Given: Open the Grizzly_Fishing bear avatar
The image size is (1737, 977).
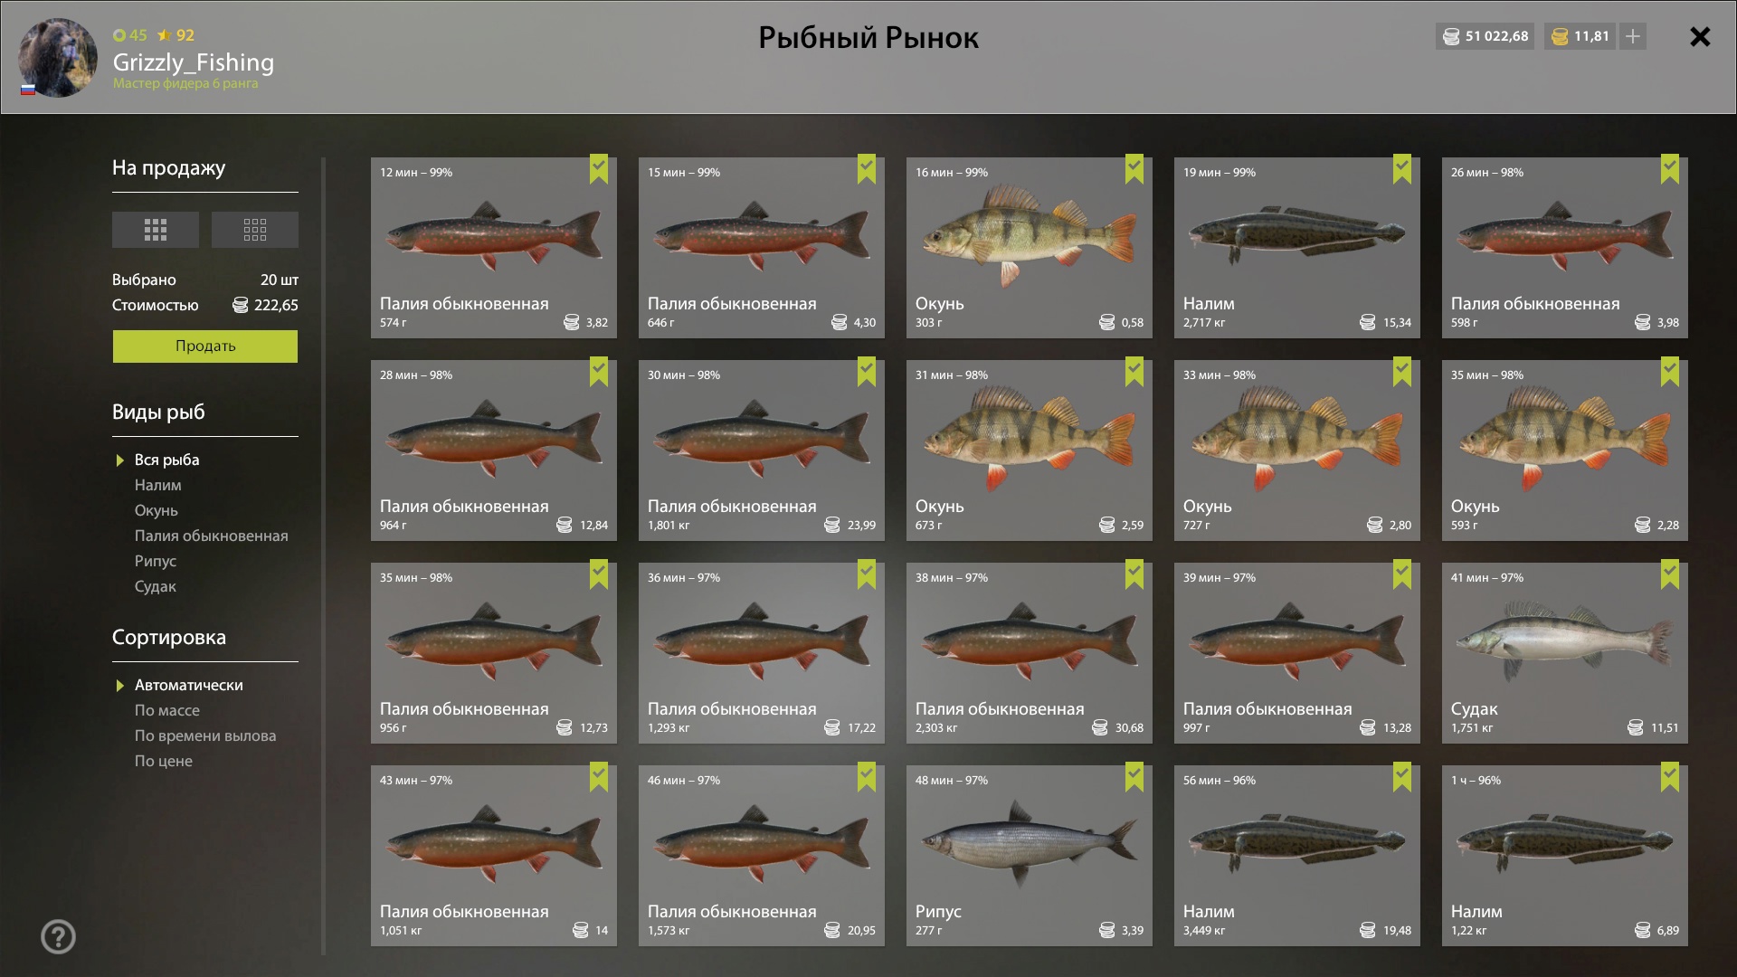Looking at the screenshot, I should pyautogui.click(x=58, y=58).
